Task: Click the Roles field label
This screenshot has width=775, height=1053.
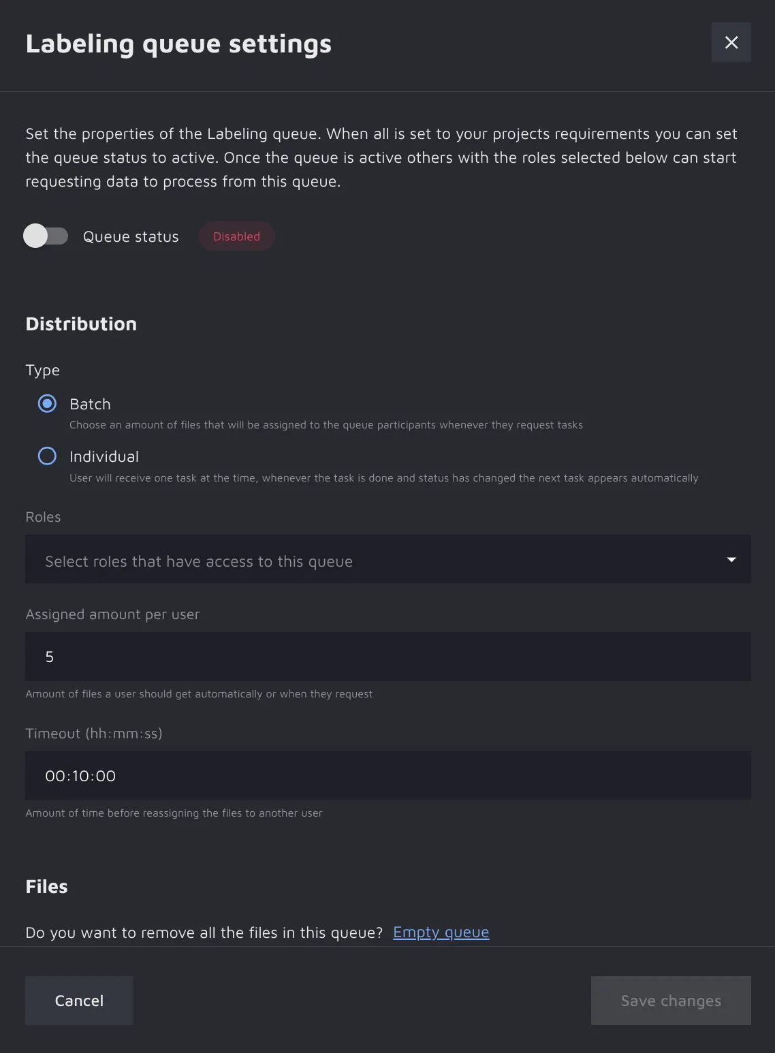Action: pos(43,517)
